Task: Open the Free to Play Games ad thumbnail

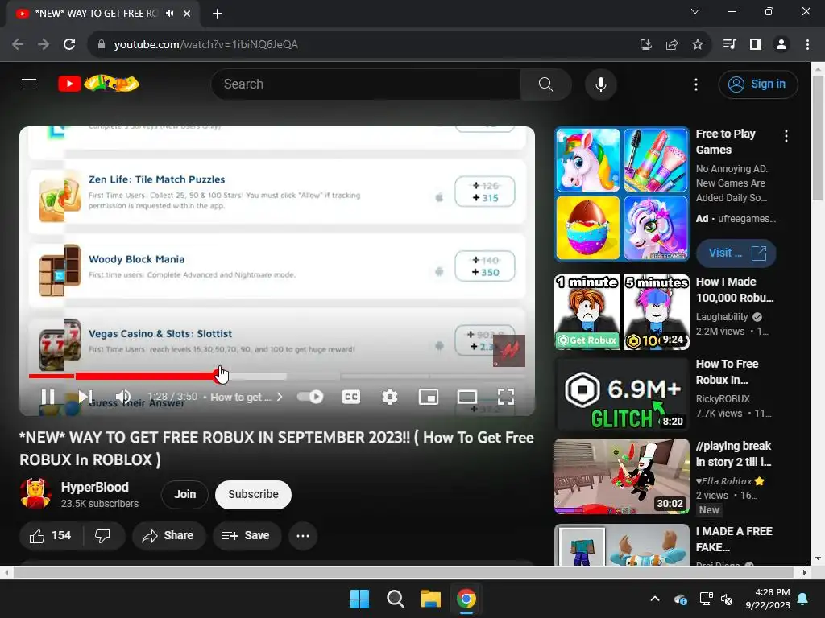Action: click(x=621, y=194)
